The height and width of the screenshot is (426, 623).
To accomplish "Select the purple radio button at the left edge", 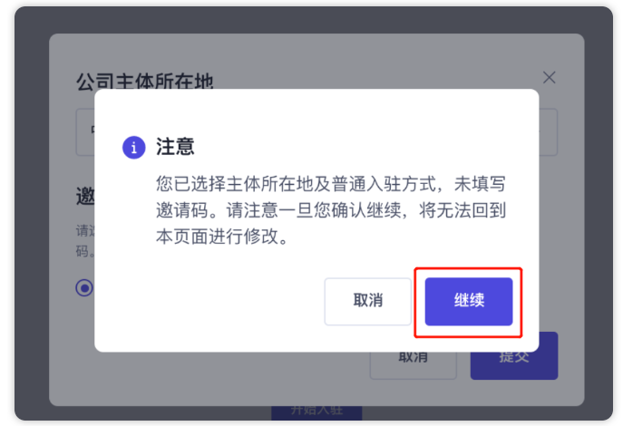I will pos(84,288).
